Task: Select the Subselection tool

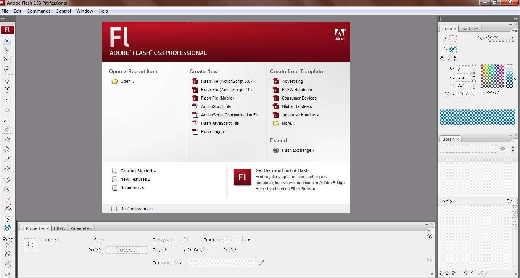Action: coord(7,50)
